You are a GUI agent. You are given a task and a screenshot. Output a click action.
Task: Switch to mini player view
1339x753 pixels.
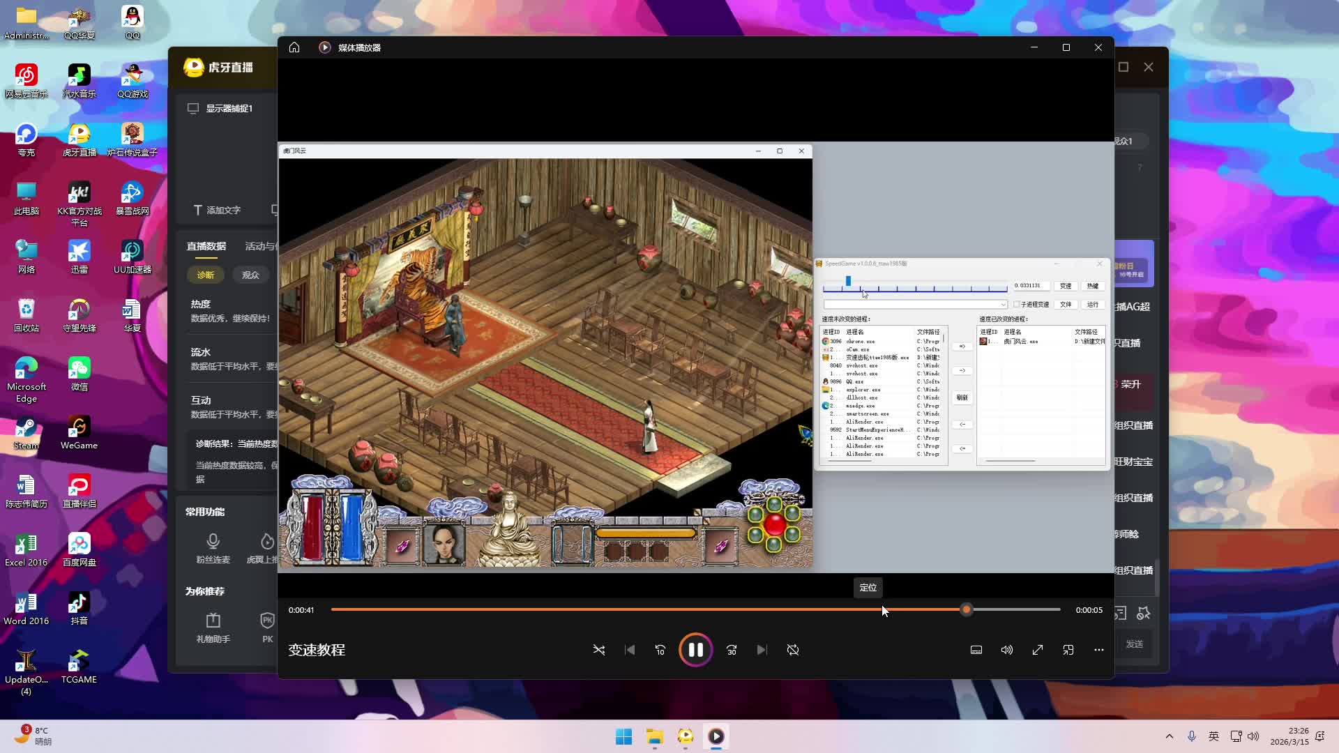[1068, 650]
